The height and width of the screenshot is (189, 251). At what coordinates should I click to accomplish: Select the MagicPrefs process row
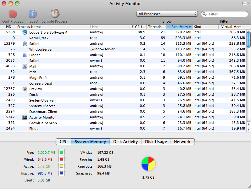point(123,78)
